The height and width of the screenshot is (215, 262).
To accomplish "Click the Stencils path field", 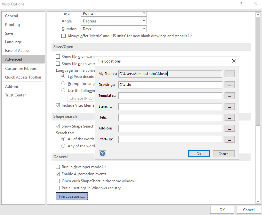I will click(x=170, y=107).
